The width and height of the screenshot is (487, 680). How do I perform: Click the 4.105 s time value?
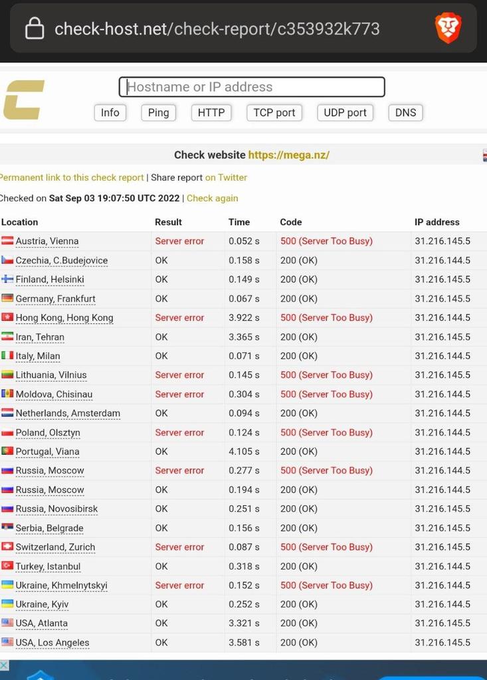coord(244,452)
